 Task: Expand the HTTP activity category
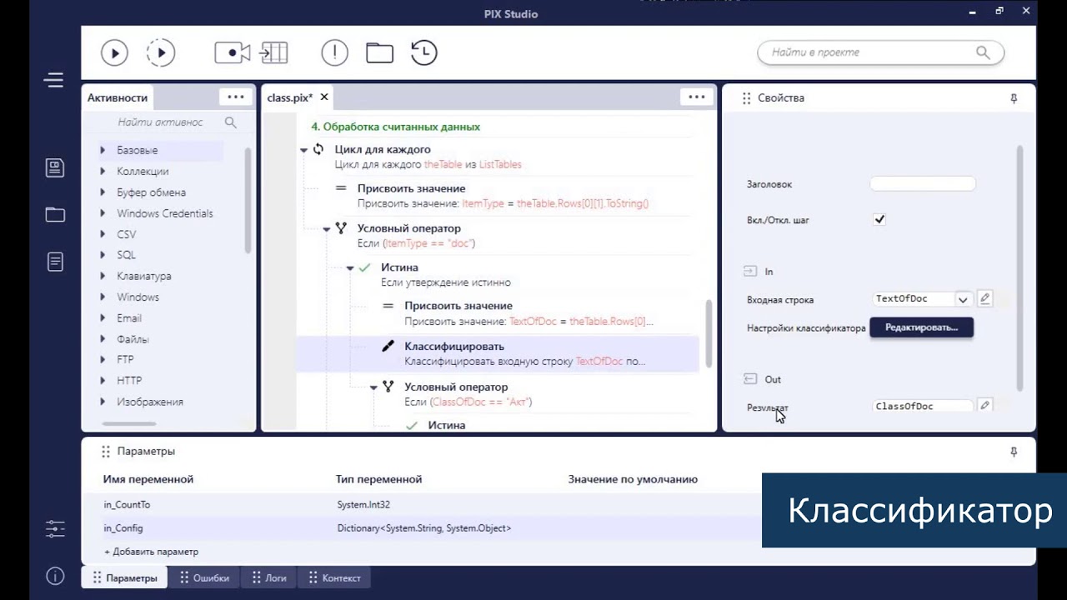103,381
